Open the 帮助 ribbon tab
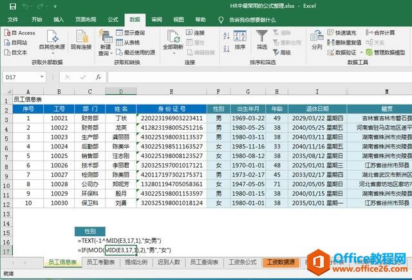 [x=200, y=19]
